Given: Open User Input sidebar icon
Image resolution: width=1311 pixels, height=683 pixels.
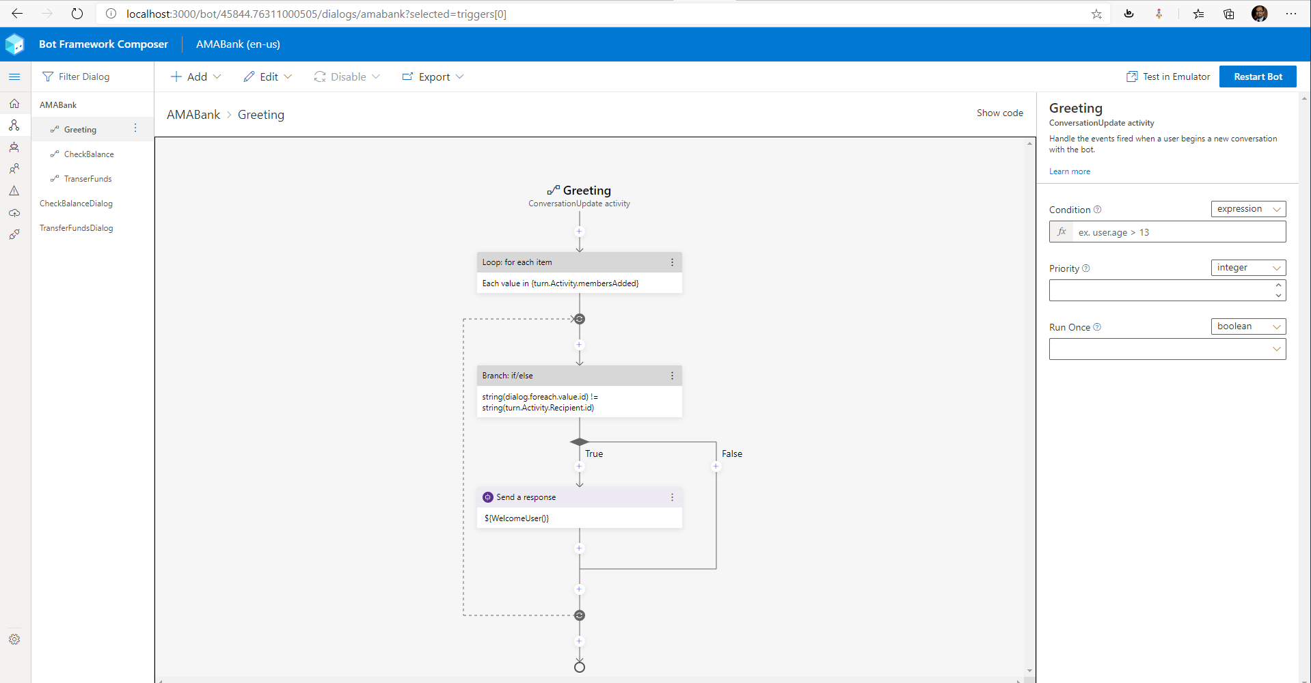Looking at the screenshot, I should click(14, 169).
